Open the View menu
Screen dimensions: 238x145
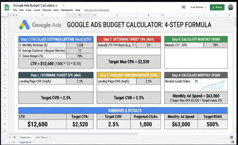click(28, 10)
